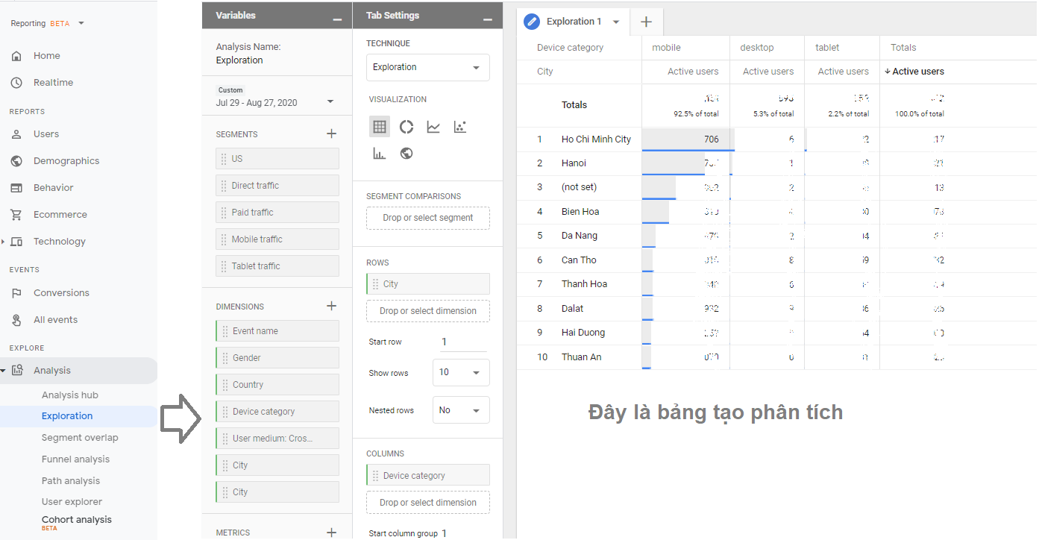Open Realtime report in sidebar
This screenshot has height=540, width=1039.
click(53, 83)
